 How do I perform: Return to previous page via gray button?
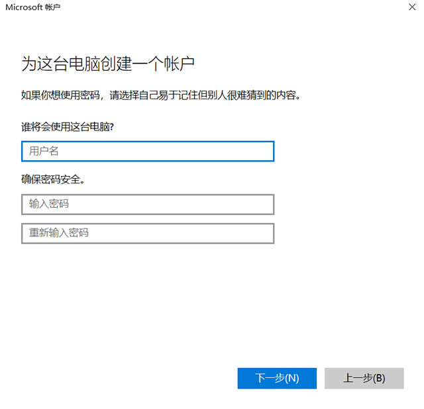364,378
